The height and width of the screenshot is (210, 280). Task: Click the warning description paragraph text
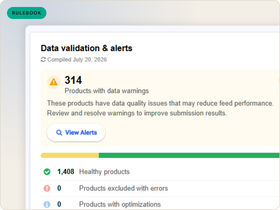pos(160,108)
